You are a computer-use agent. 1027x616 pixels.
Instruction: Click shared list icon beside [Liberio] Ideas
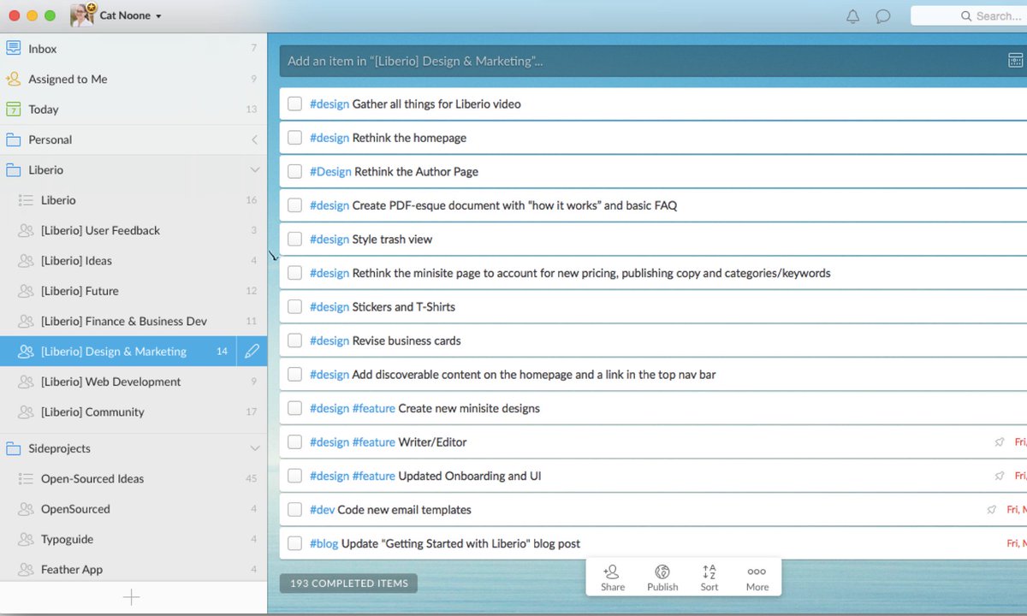(26, 261)
